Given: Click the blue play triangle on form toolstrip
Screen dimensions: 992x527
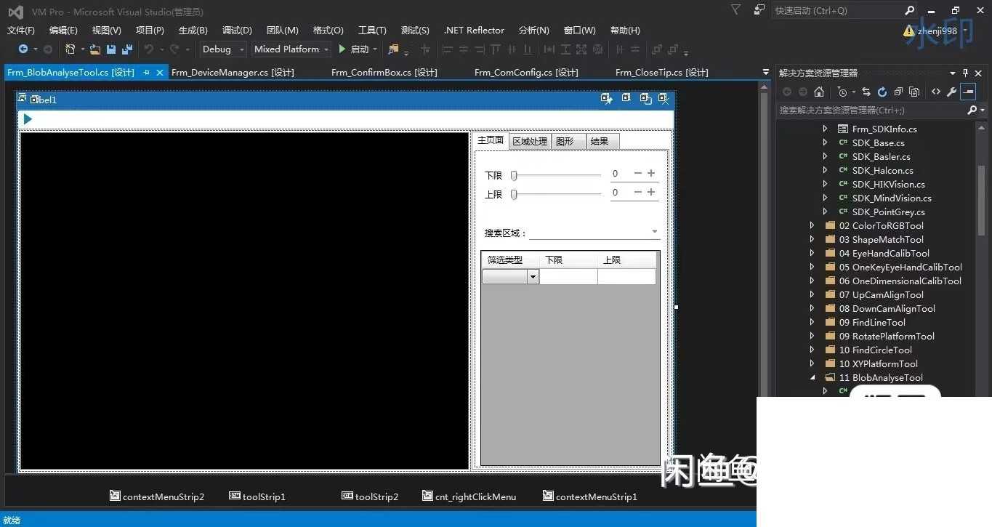Looking at the screenshot, I should point(28,119).
